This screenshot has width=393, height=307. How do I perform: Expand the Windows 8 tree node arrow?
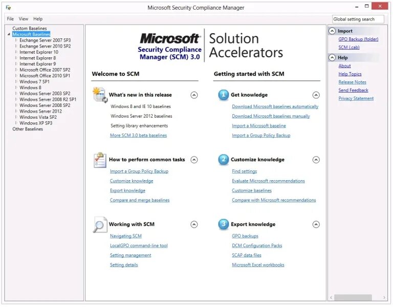(x=16, y=87)
